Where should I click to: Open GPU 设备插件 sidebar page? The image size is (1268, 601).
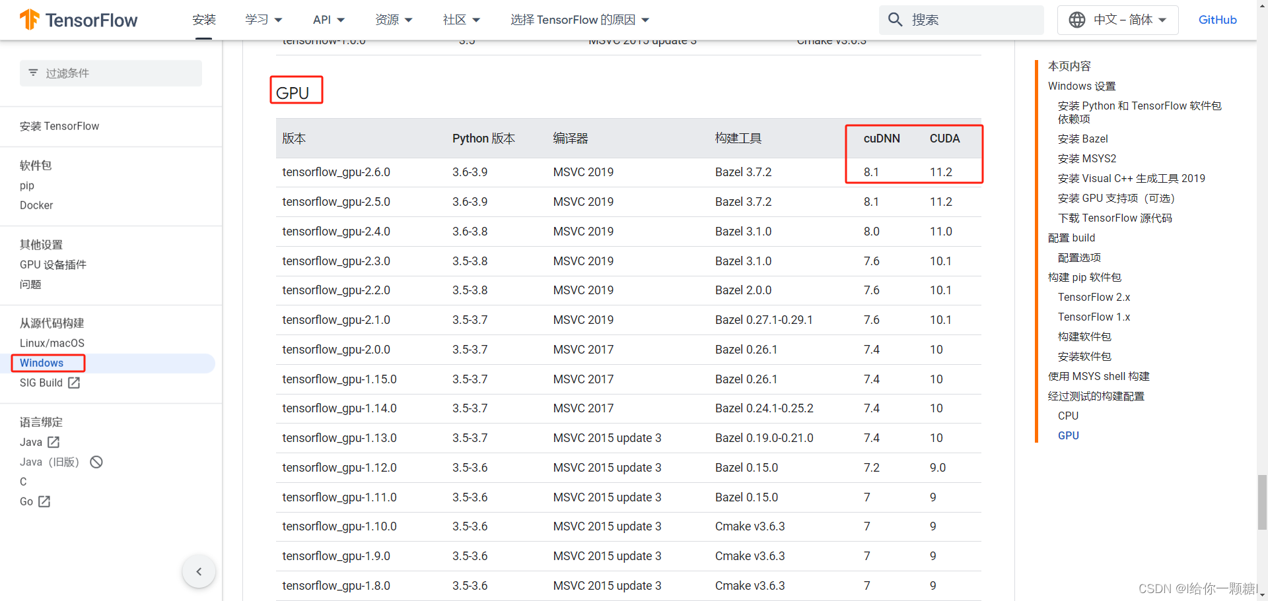[x=53, y=265]
